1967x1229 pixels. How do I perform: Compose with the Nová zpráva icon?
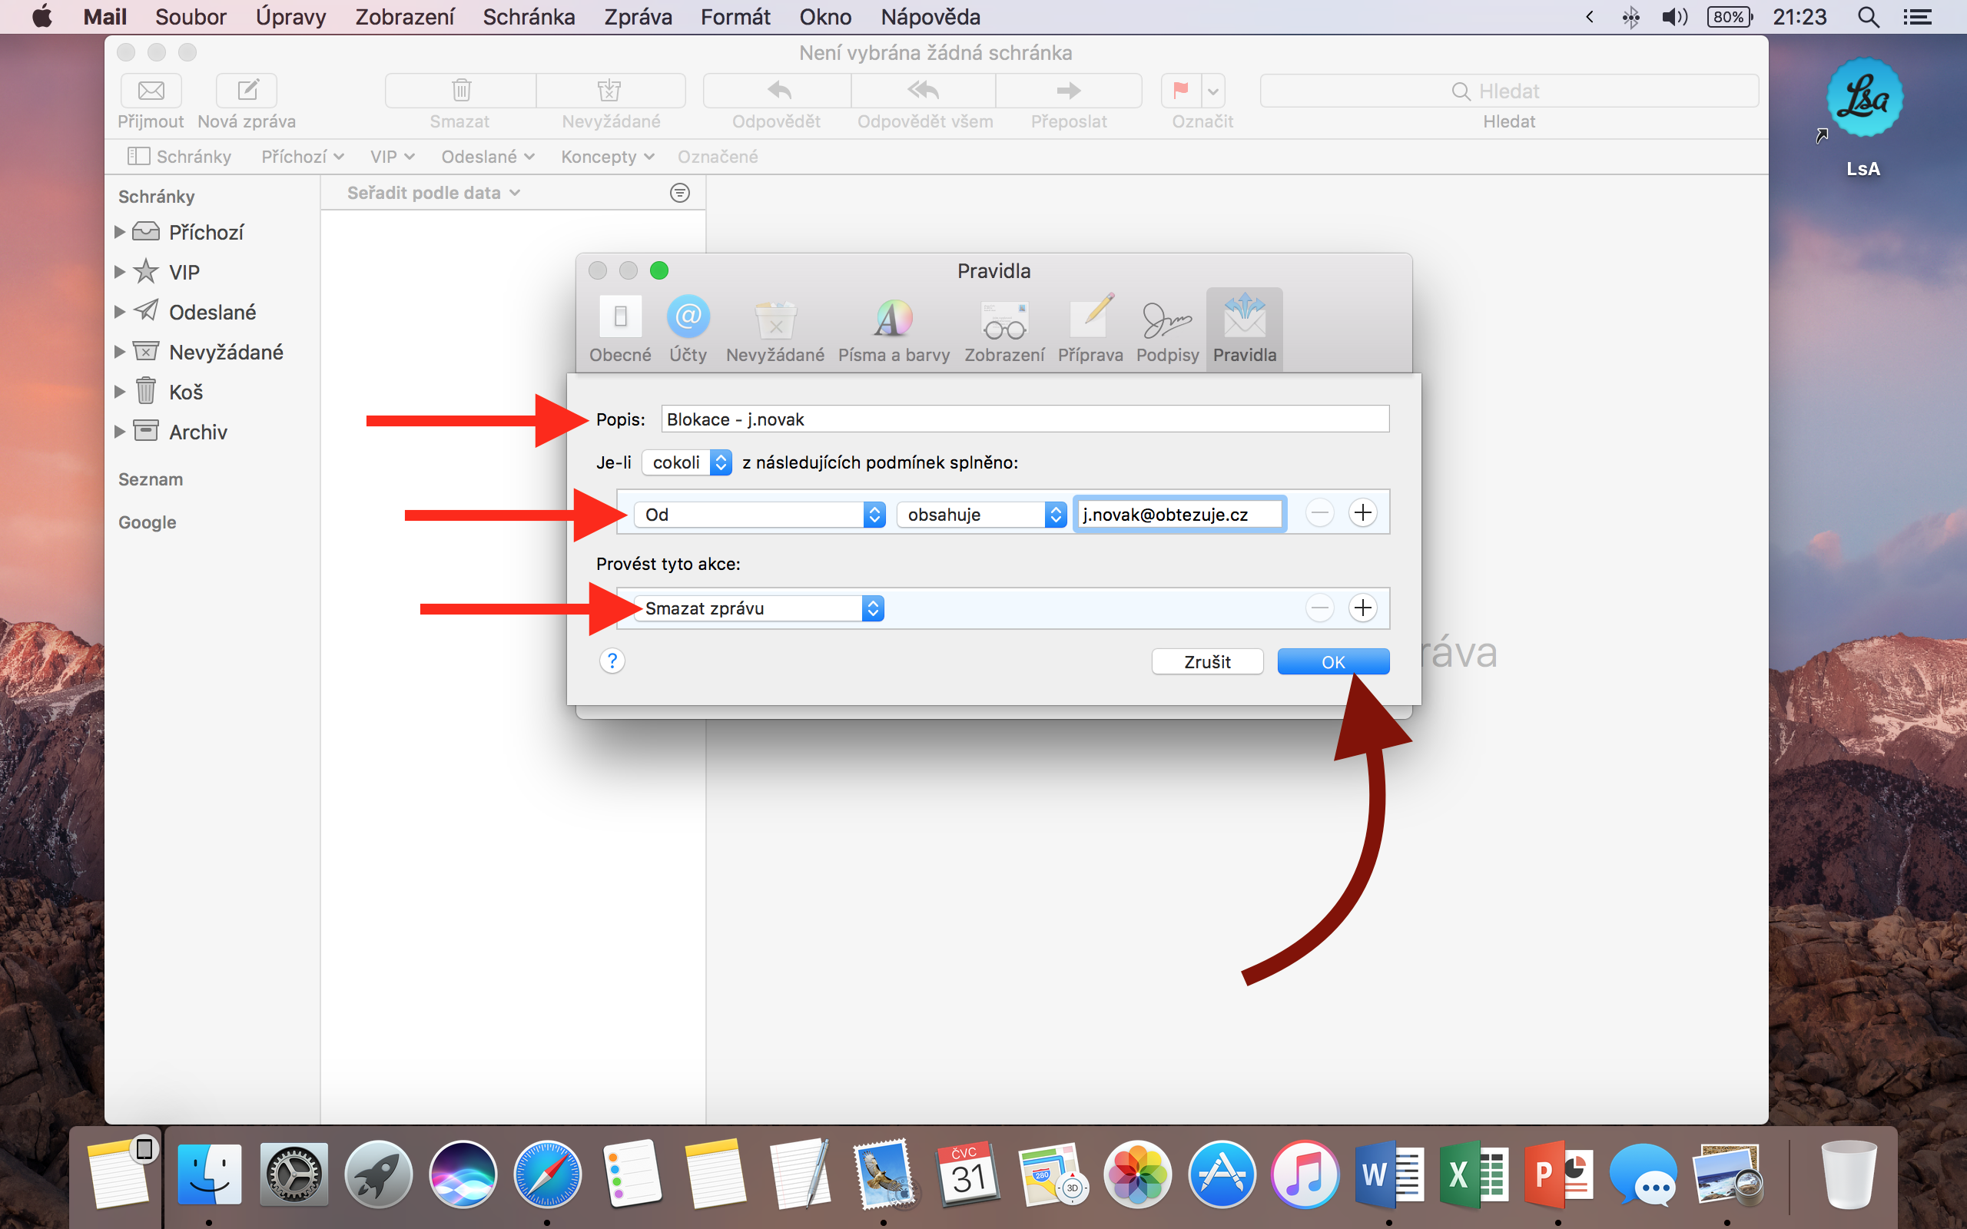(x=247, y=90)
